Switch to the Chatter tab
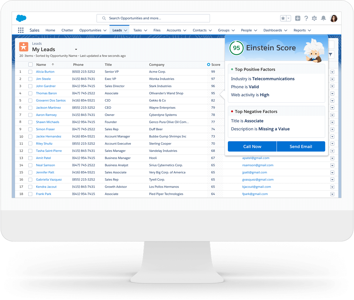 (67, 30)
